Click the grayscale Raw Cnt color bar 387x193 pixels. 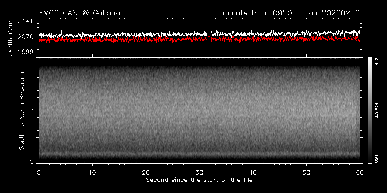pyautogui.click(x=369, y=111)
